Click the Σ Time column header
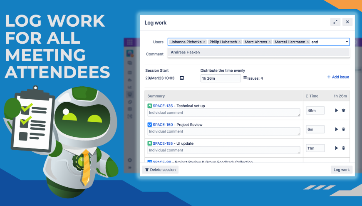The height and width of the screenshot is (206, 362). tap(312, 96)
